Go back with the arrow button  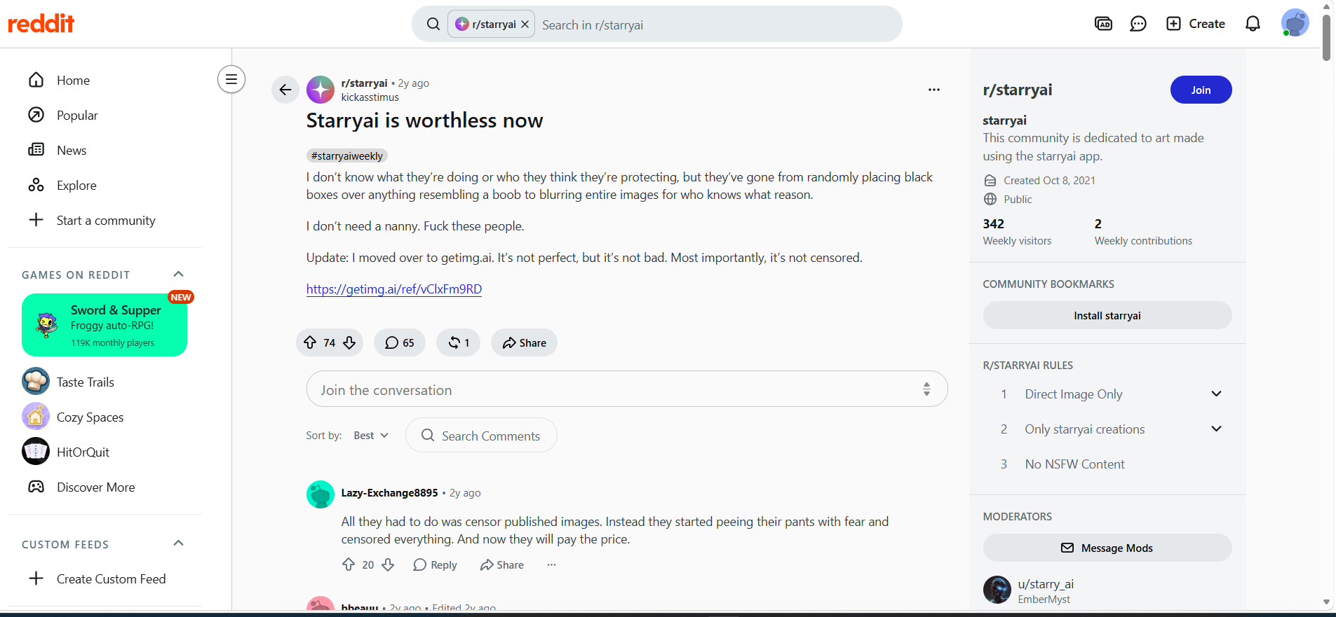pyautogui.click(x=285, y=90)
